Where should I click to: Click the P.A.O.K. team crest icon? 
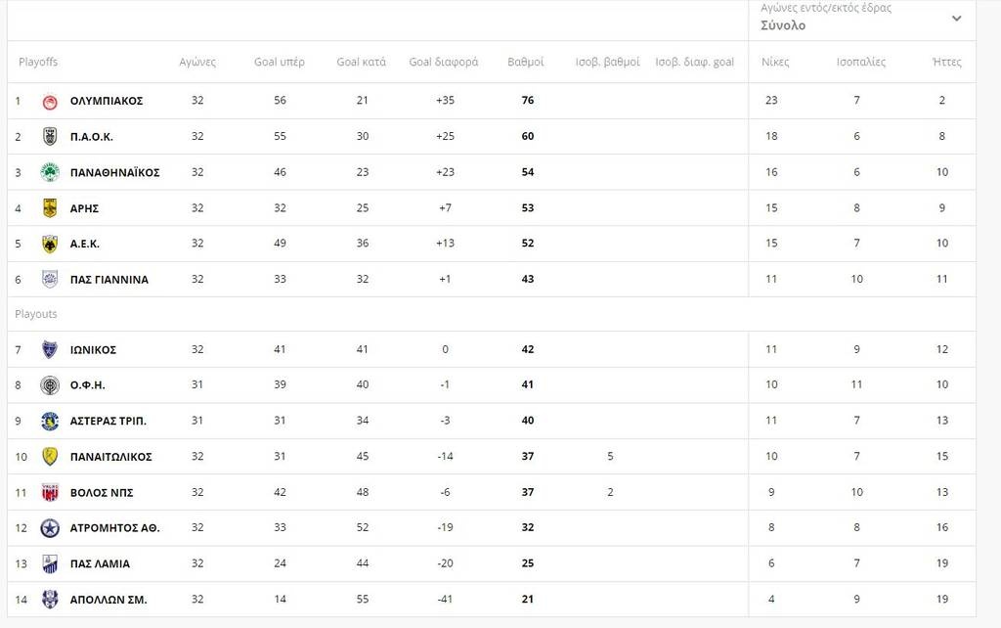[x=50, y=137]
